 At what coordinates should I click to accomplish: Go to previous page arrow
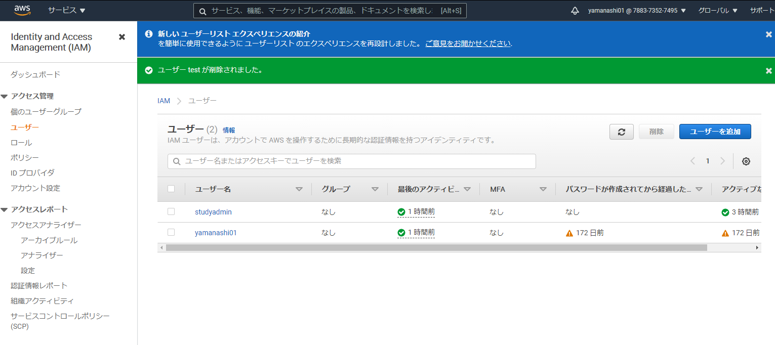point(692,161)
